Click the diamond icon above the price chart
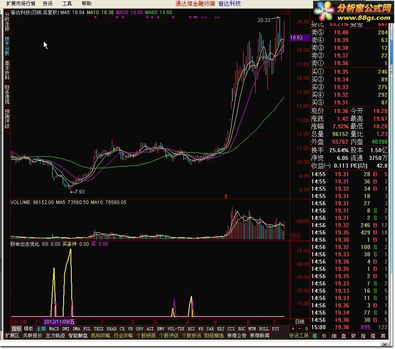The height and width of the screenshot is (349, 395). pyautogui.click(x=282, y=12)
